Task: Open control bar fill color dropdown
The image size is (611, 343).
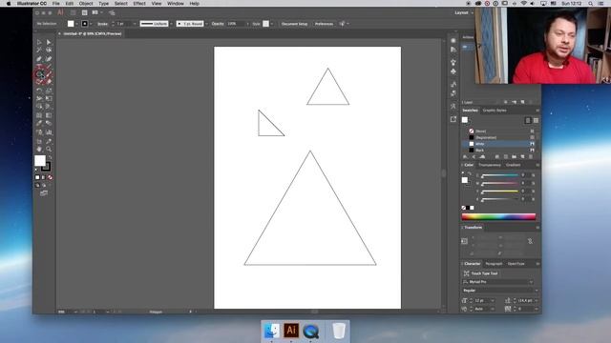Action: point(76,24)
